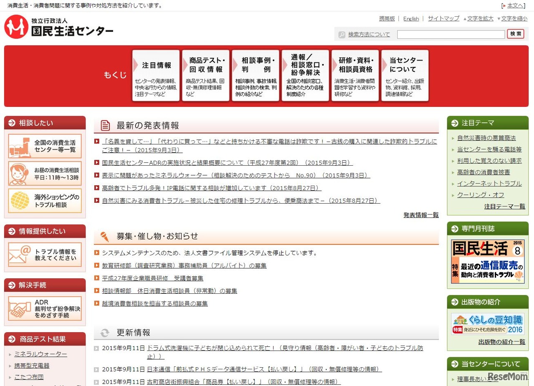This screenshot has height=386, width=534.
Task: Click 文字を縮小 text shrink control
Action: (x=514, y=19)
